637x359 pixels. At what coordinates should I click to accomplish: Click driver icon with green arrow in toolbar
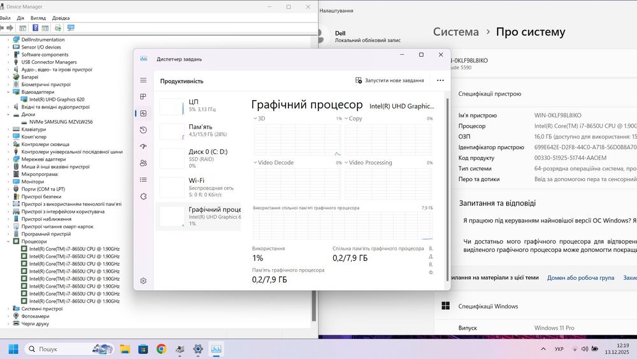[58, 27]
